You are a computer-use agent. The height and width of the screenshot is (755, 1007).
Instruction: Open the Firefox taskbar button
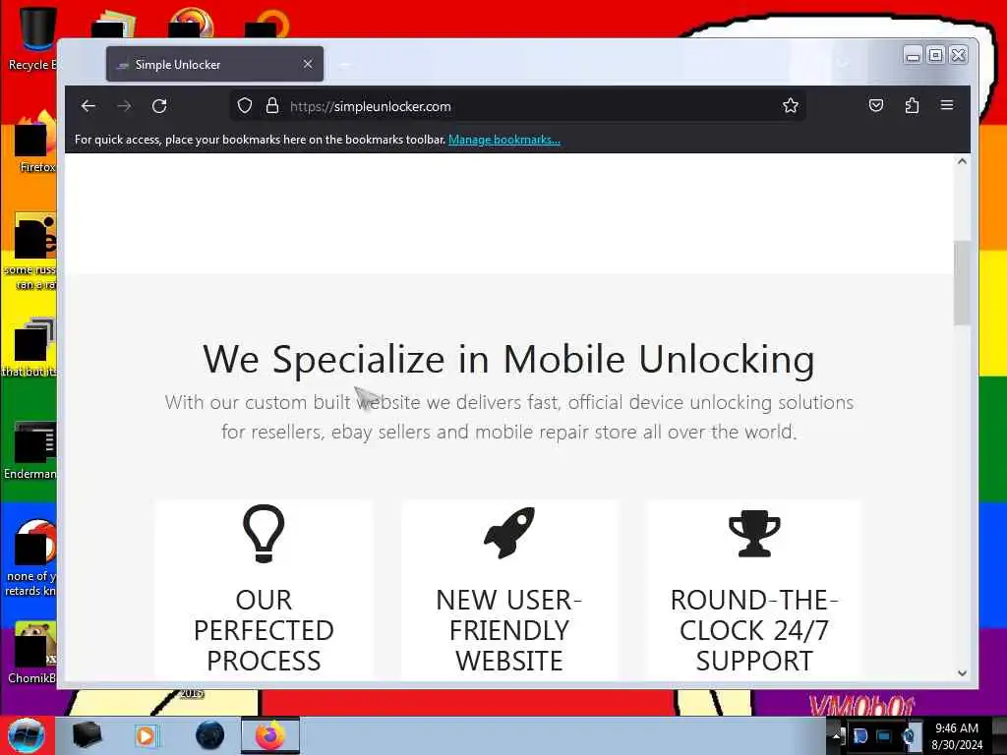[x=270, y=735]
